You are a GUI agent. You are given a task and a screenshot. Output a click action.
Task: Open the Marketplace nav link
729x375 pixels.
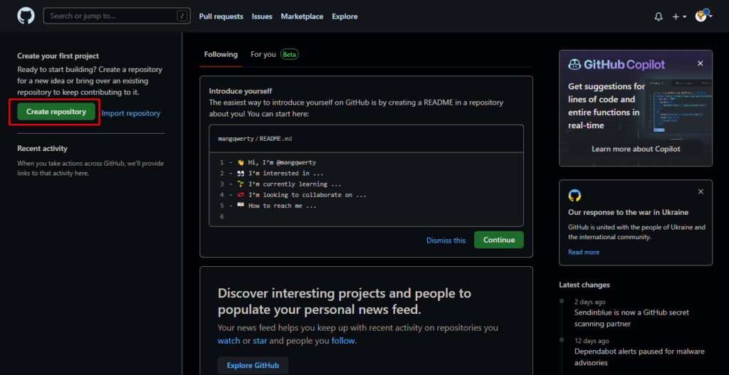[302, 16]
